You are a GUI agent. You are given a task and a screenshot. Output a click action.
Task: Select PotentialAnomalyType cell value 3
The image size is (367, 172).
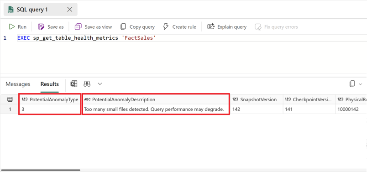point(50,109)
